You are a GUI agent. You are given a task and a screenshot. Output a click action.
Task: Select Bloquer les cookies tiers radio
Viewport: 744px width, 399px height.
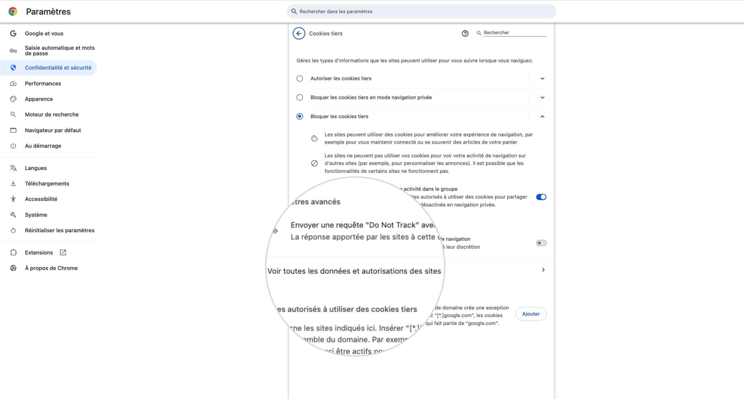click(300, 117)
